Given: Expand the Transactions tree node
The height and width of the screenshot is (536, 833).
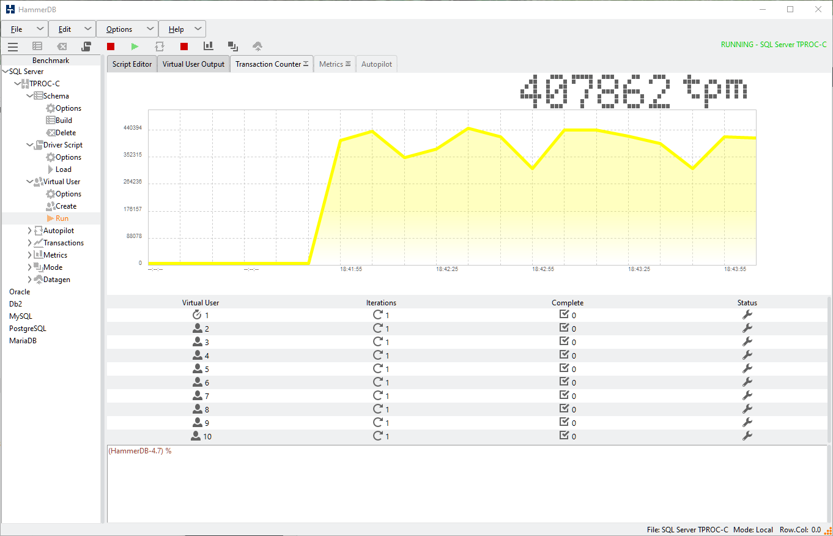Looking at the screenshot, I should click(30, 243).
